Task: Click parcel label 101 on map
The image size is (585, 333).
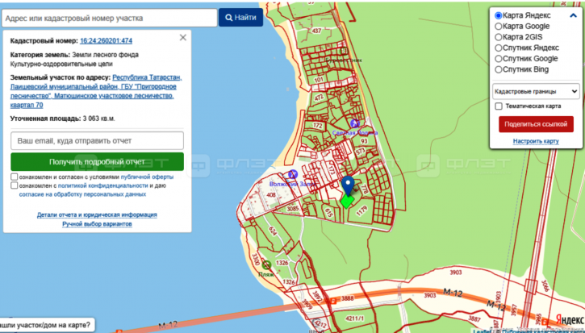Action: (x=318, y=80)
